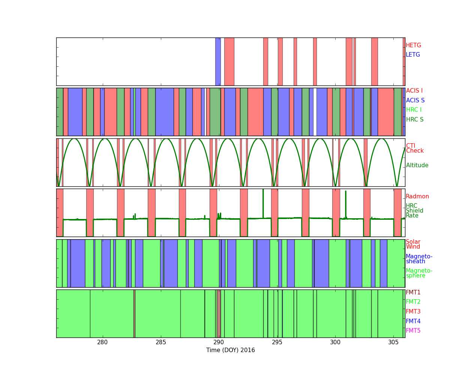Viewport: 450px width, 375px height.
Task: Select the Magnetosheath legend label
Action: 419,259
